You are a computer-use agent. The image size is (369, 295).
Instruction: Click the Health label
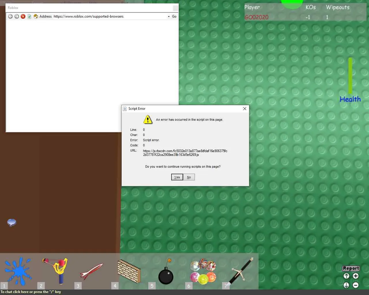[x=350, y=99]
